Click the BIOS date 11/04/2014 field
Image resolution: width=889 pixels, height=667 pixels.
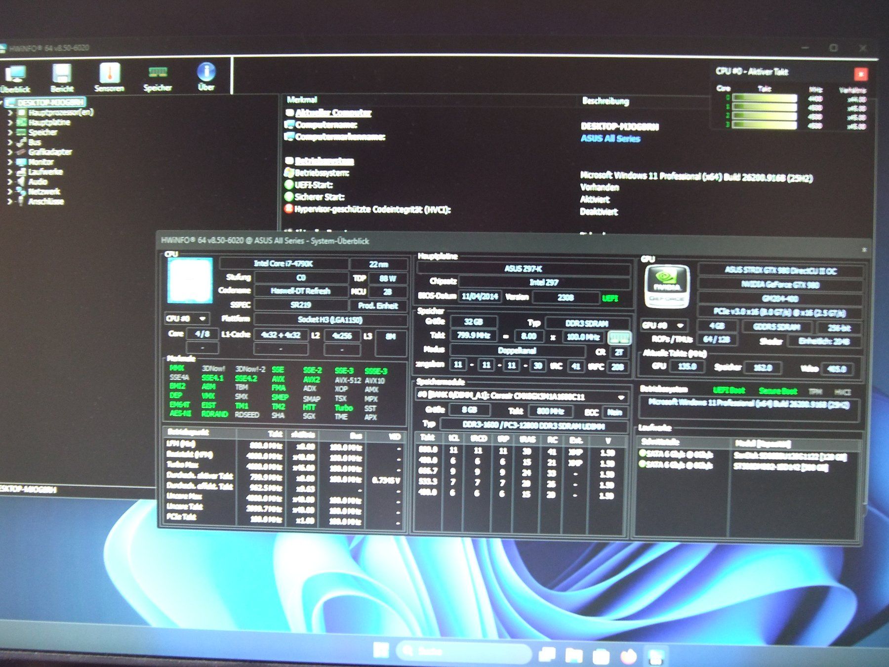point(480,296)
